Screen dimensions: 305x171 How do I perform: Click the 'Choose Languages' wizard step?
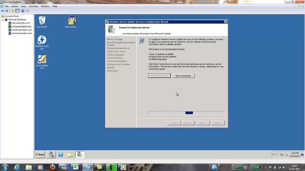[115, 55]
